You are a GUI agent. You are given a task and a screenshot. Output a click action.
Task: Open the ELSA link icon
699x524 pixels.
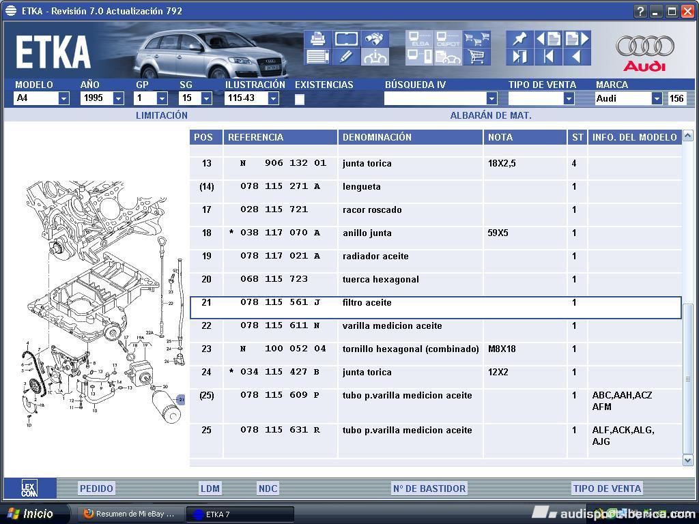(420, 39)
